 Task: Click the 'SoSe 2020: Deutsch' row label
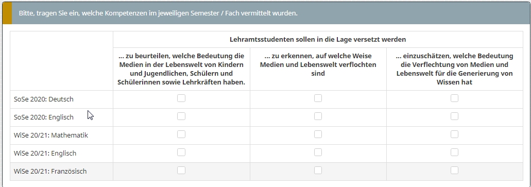(44, 99)
